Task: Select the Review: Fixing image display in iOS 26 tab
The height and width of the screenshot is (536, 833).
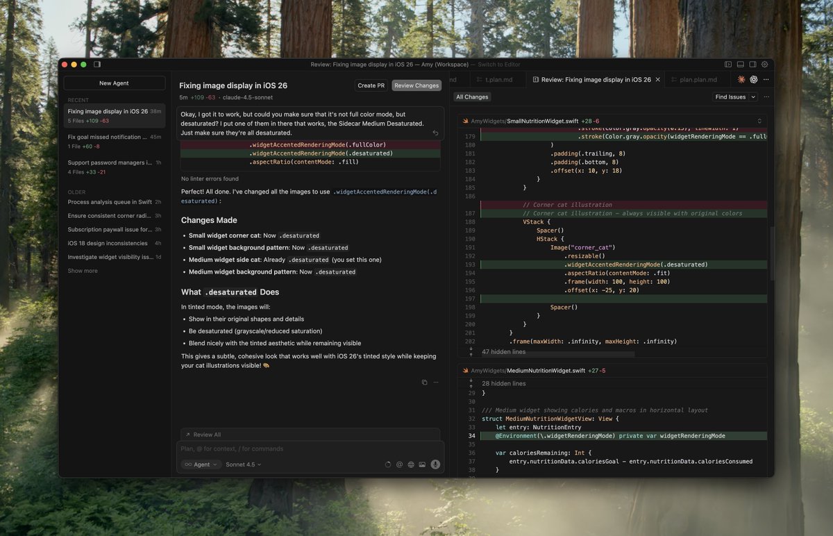Action: pyautogui.click(x=596, y=80)
